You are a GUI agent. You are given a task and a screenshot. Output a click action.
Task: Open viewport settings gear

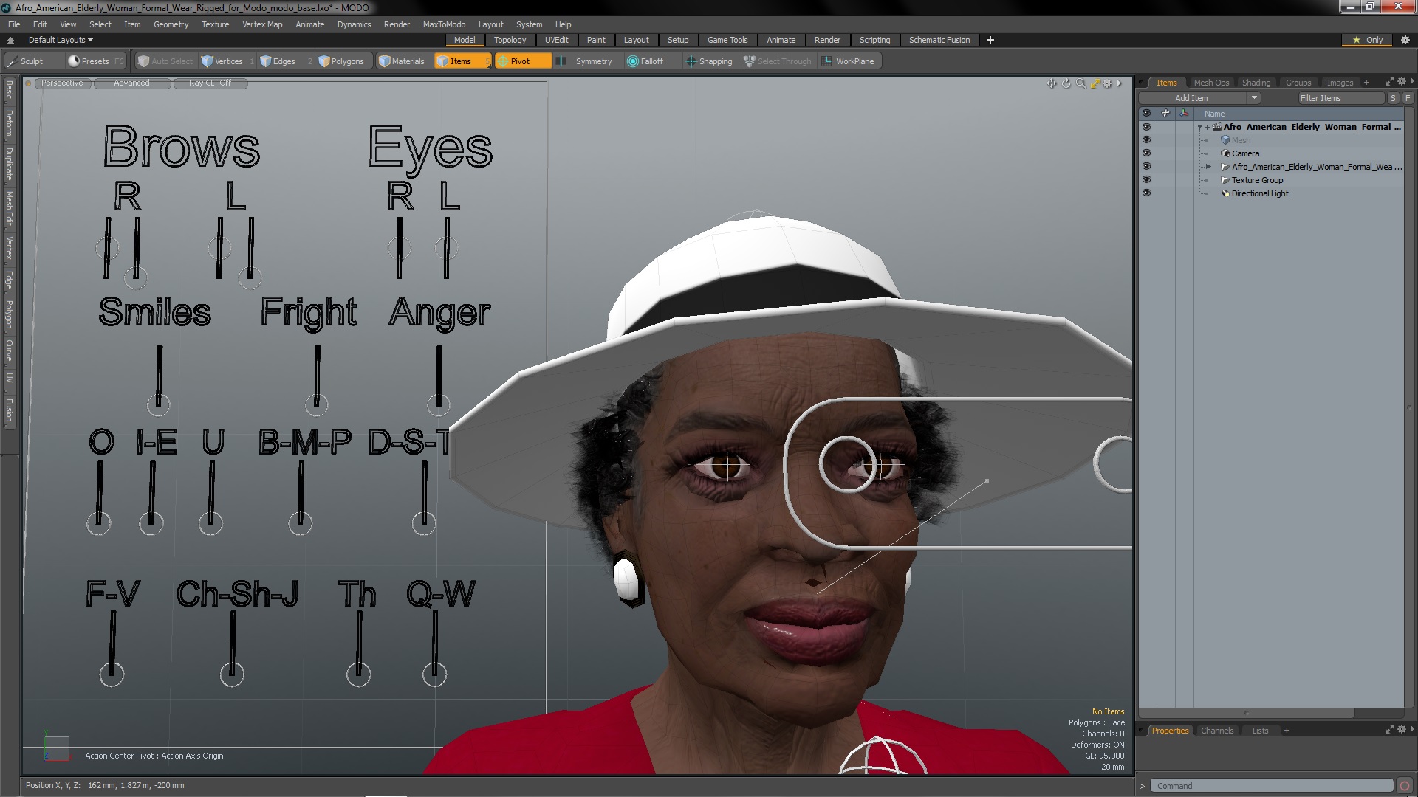1107,83
